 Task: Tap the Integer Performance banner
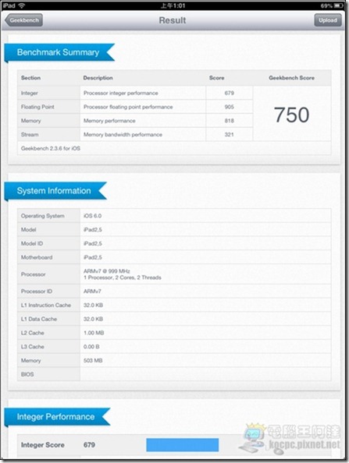tap(57, 417)
